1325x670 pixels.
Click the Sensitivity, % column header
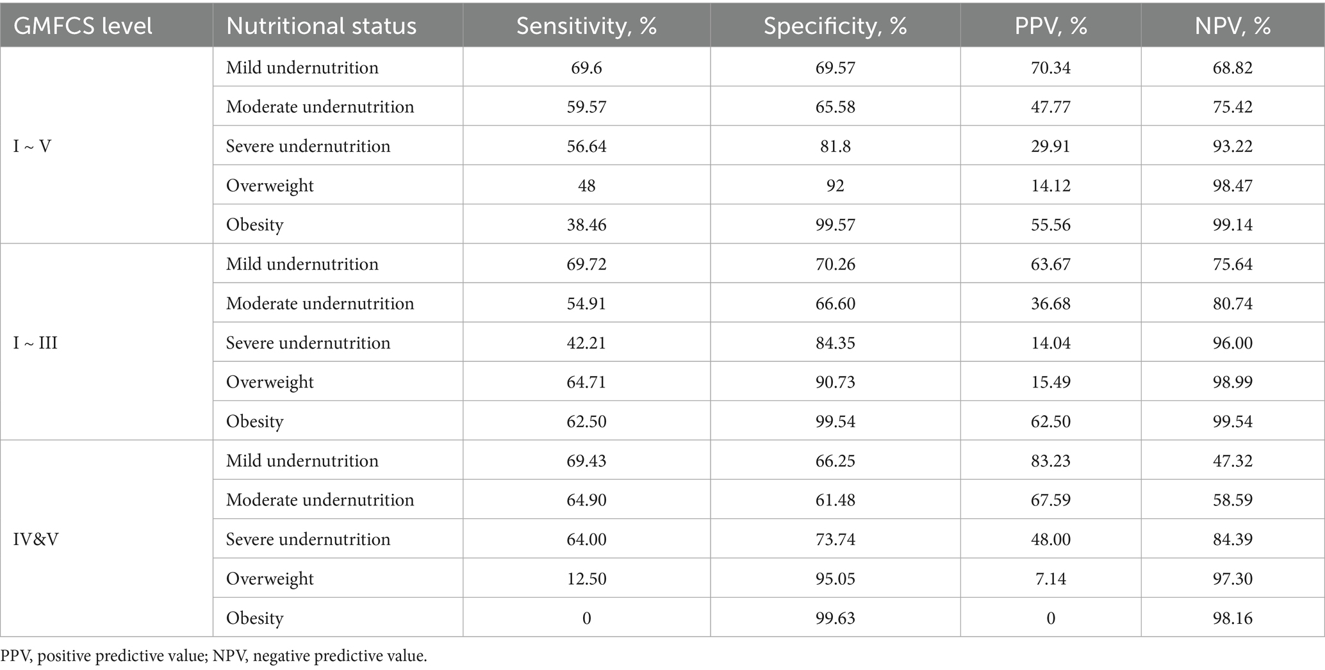[x=586, y=26]
